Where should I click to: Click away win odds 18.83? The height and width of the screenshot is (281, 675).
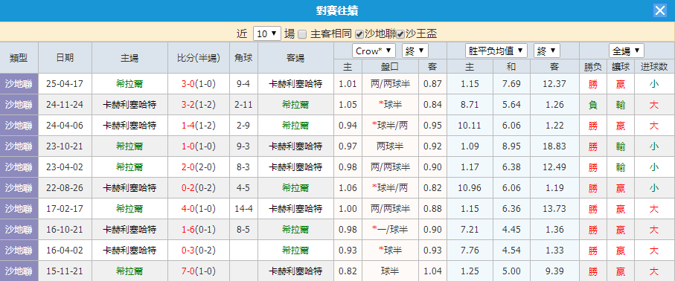point(554,146)
